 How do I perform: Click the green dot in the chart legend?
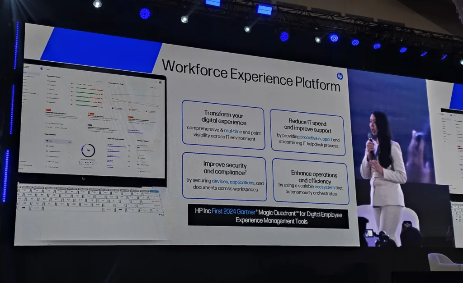(112, 108)
